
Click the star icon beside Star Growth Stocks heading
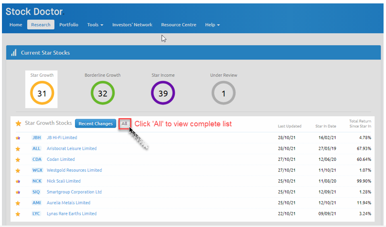pos(18,123)
